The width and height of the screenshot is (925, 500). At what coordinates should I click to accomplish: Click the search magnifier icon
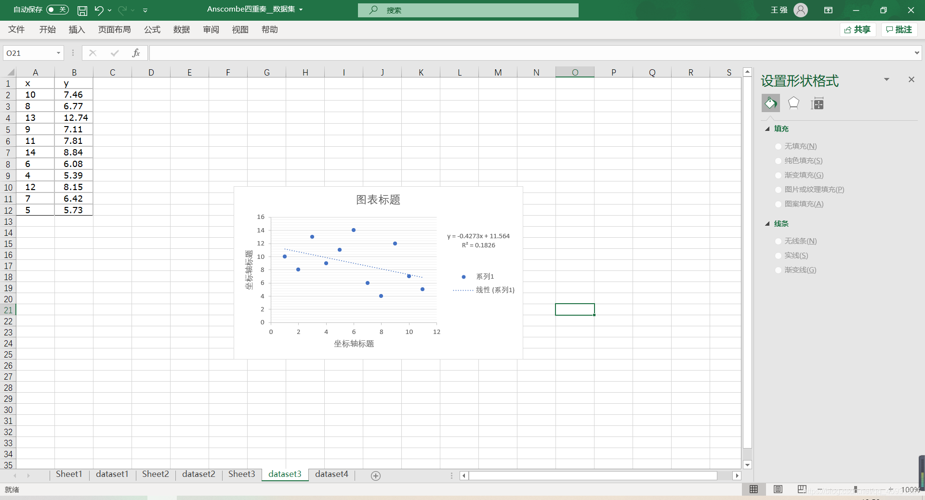(373, 10)
